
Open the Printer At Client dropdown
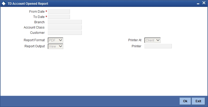(152, 40)
